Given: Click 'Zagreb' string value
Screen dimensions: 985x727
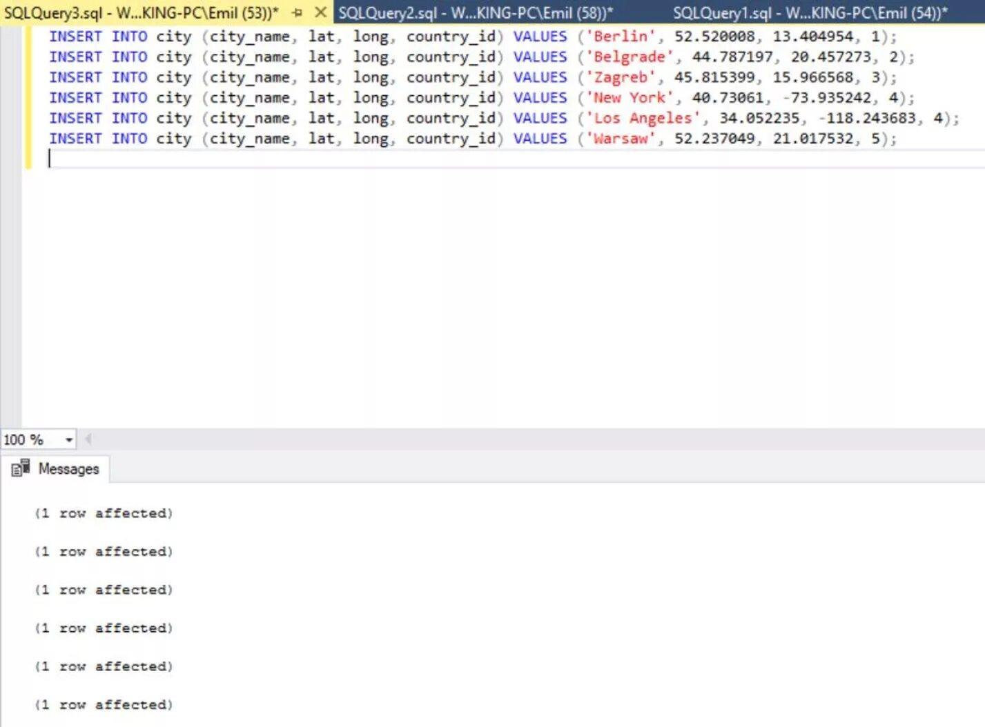Looking at the screenshot, I should tap(621, 77).
